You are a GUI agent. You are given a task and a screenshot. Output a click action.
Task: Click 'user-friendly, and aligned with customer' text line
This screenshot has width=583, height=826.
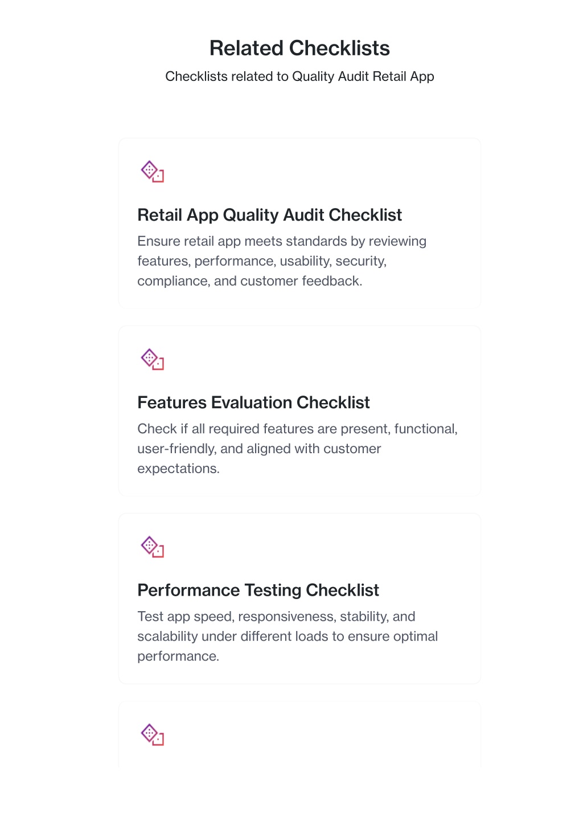tap(259, 449)
